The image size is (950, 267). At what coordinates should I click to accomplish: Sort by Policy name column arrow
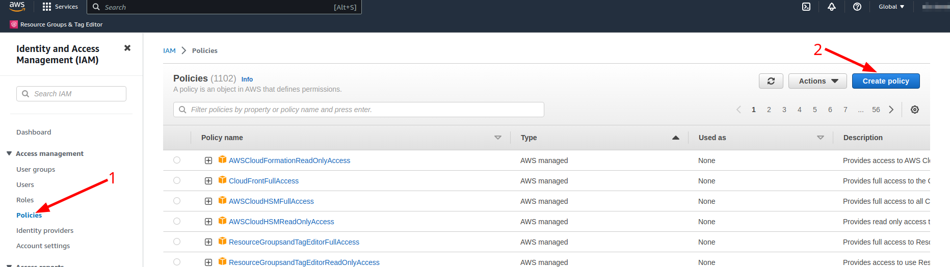pos(498,138)
